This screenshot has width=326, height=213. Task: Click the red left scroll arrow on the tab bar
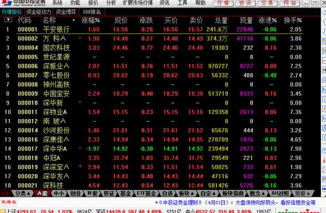tap(3, 194)
